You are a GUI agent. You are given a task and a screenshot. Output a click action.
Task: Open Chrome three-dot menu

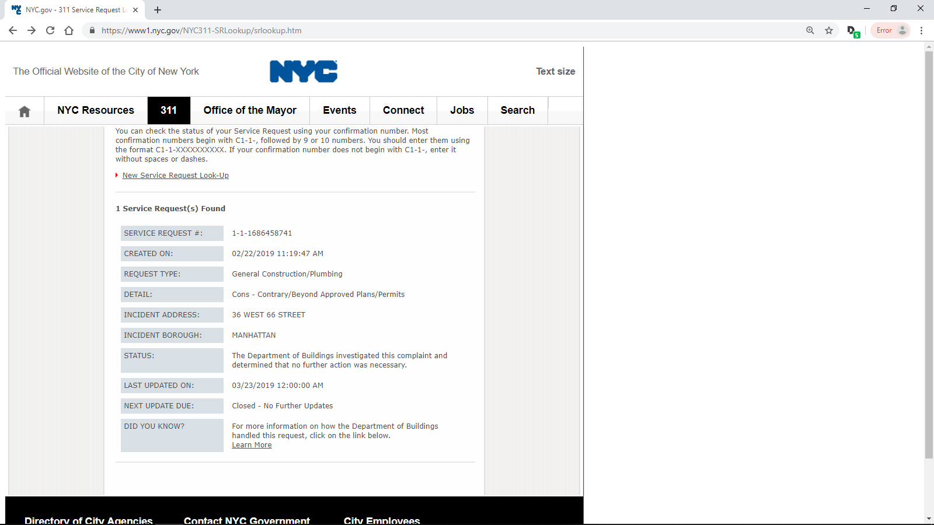[x=922, y=30]
